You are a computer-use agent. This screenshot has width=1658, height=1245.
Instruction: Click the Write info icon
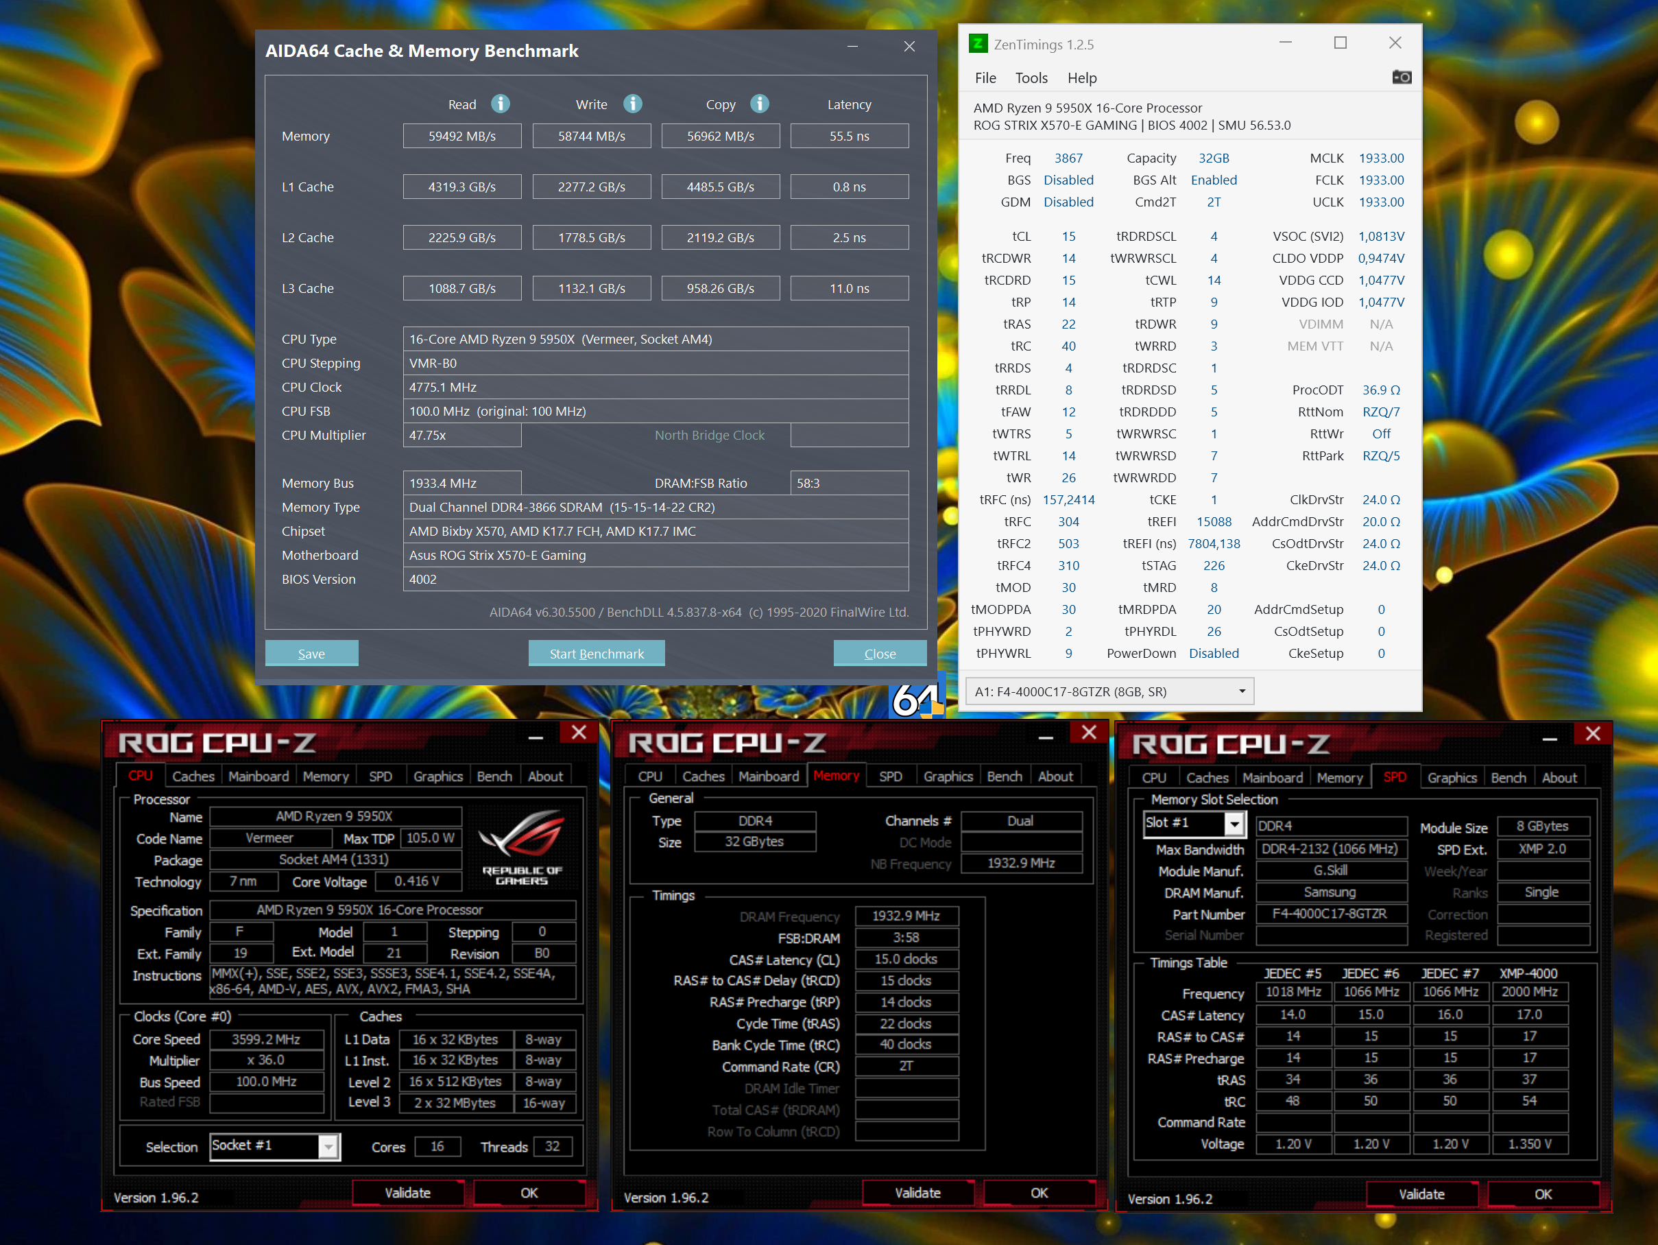(633, 104)
